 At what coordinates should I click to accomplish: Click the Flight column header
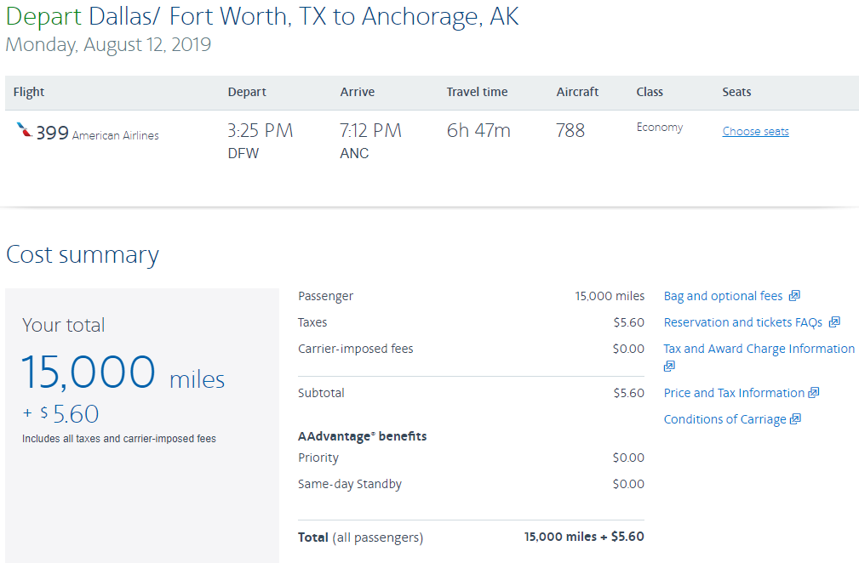point(29,92)
